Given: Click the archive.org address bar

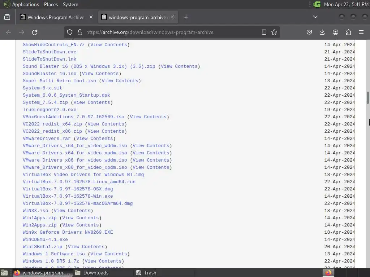Looking at the screenshot, I should (x=172, y=32).
